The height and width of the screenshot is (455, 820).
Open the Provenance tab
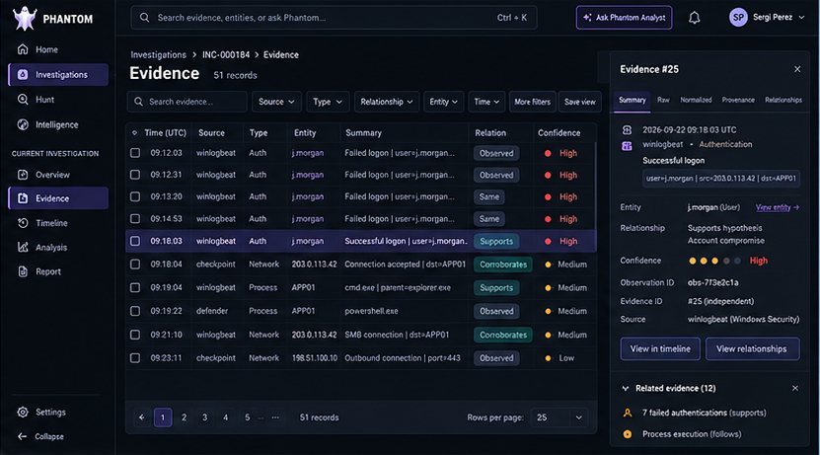(x=738, y=100)
